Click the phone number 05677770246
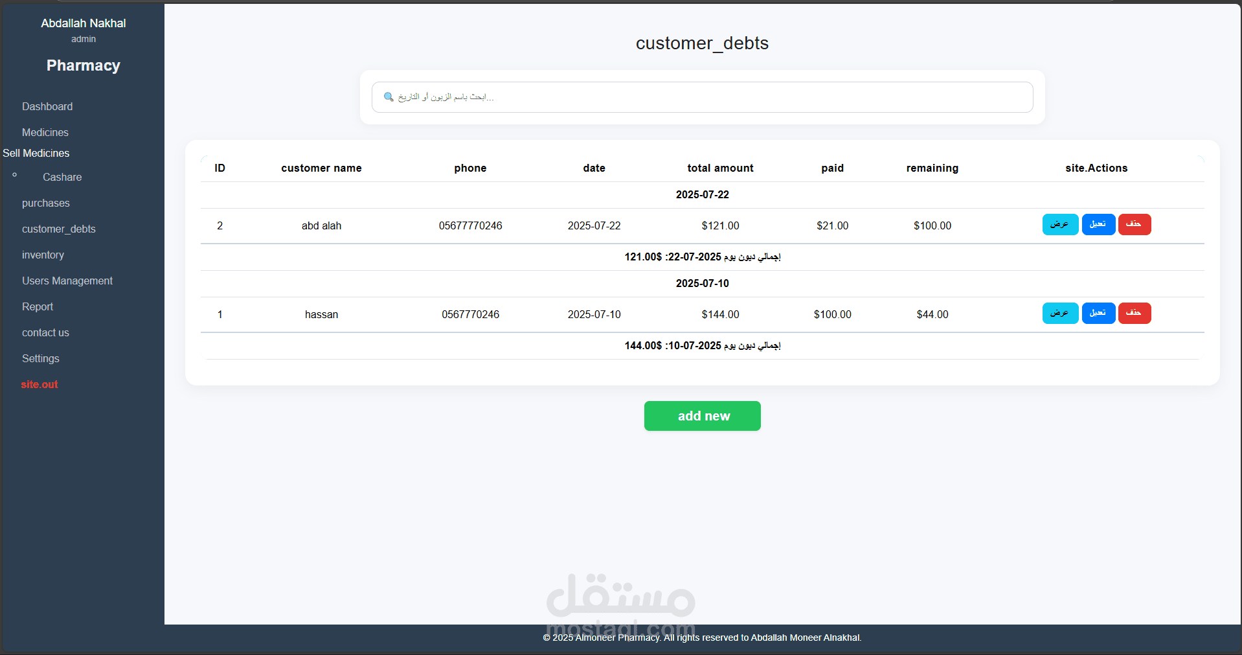The width and height of the screenshot is (1242, 655). point(470,225)
